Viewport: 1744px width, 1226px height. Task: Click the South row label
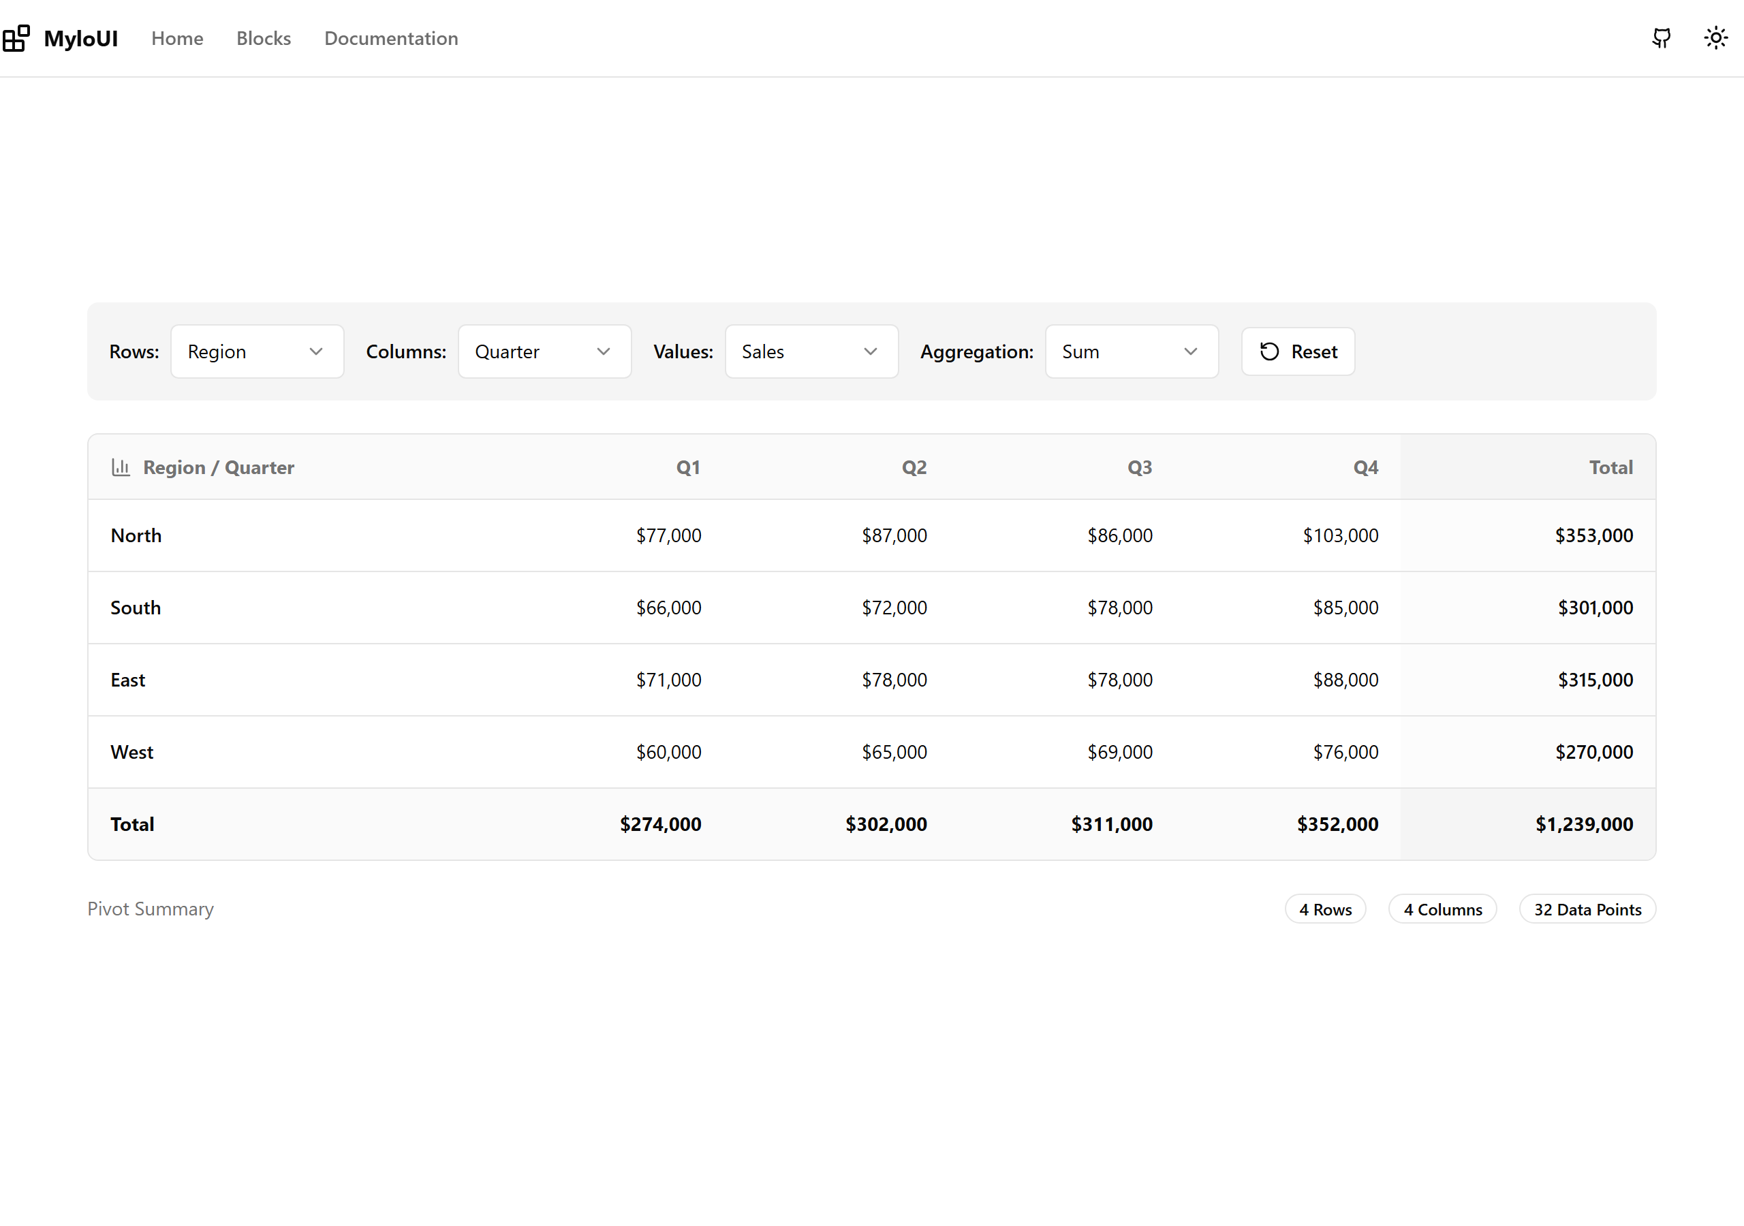point(136,608)
